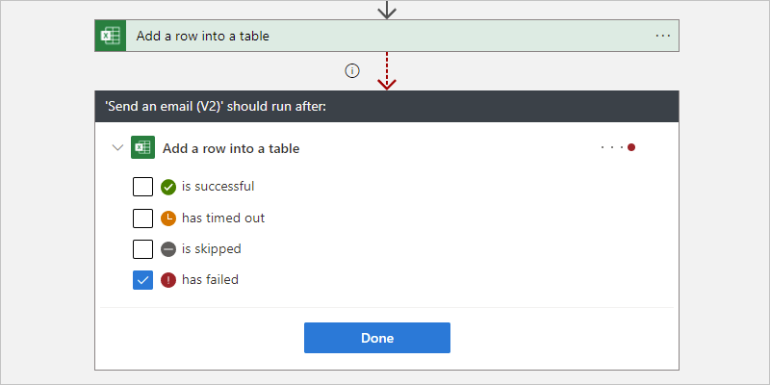The height and width of the screenshot is (385, 770).
Task: Click the red failed exclamation icon
Action: (168, 280)
